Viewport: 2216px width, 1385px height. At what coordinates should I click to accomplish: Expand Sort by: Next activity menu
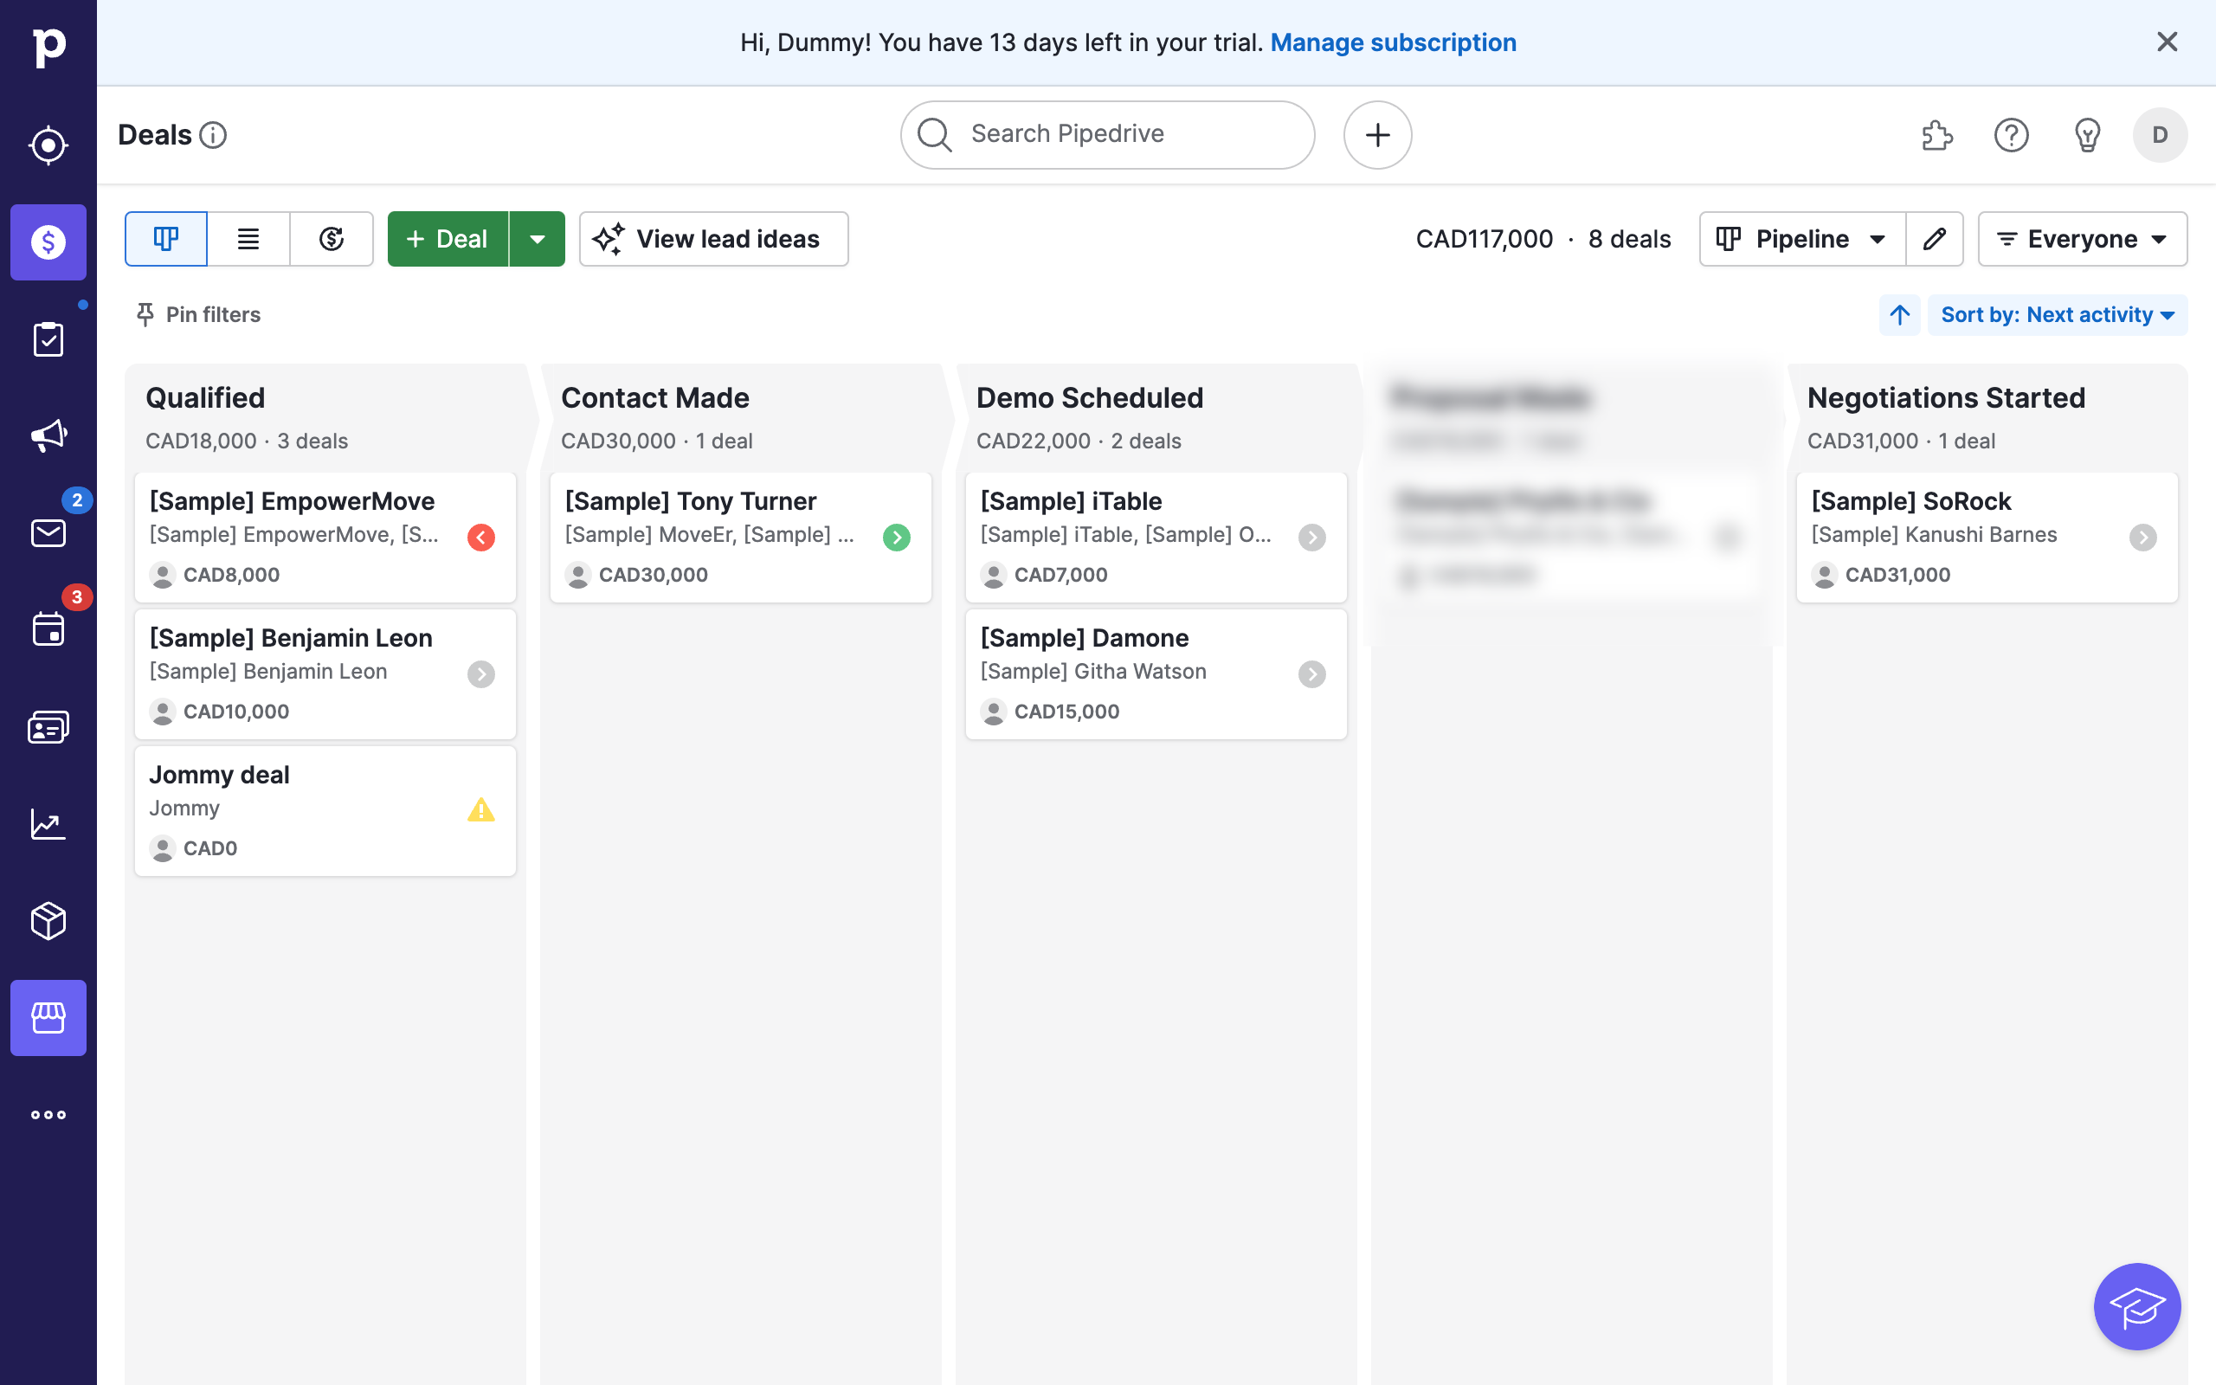[2057, 315]
